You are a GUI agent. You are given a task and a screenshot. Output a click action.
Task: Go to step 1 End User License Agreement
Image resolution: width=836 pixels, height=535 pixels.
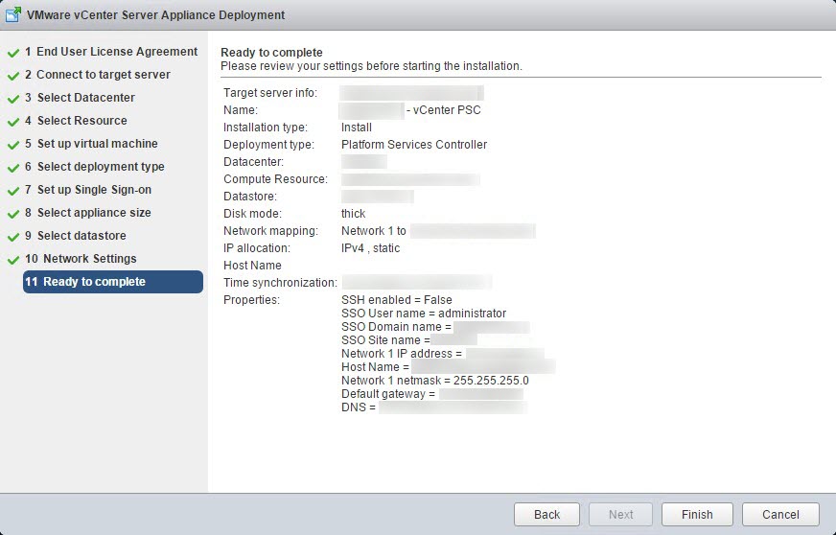(x=111, y=52)
